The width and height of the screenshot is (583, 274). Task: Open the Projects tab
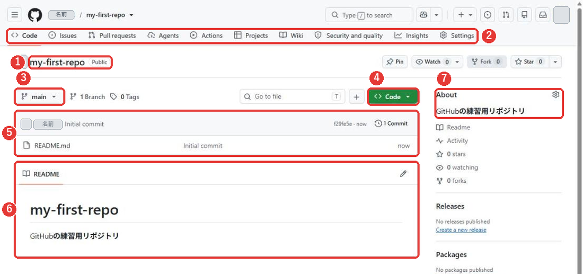coord(251,36)
